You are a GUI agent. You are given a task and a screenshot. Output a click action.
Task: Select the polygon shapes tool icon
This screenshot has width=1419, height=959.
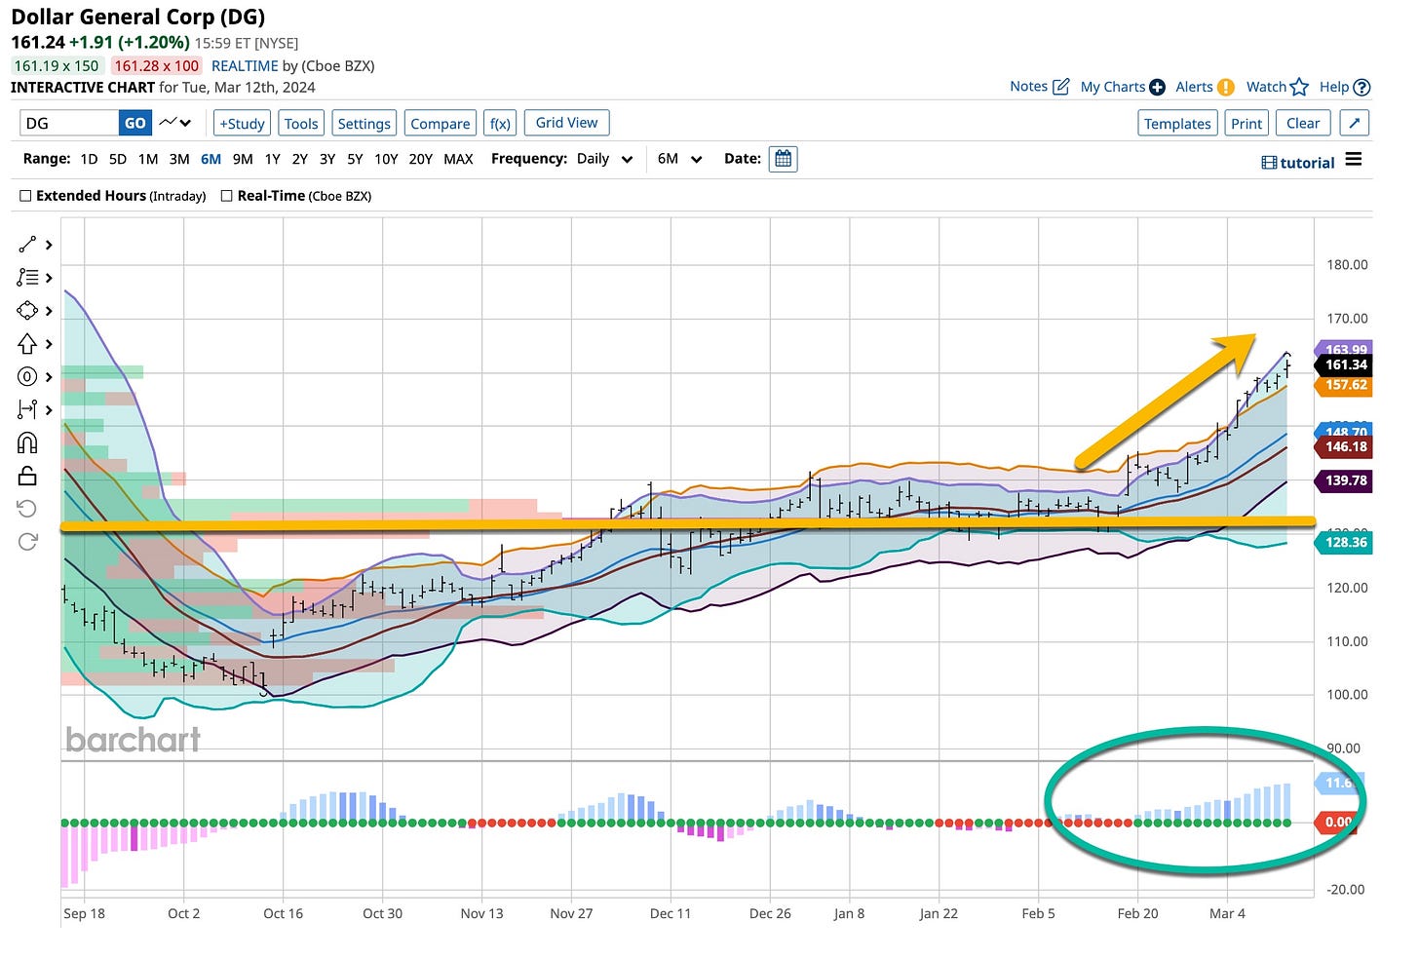coord(27,311)
